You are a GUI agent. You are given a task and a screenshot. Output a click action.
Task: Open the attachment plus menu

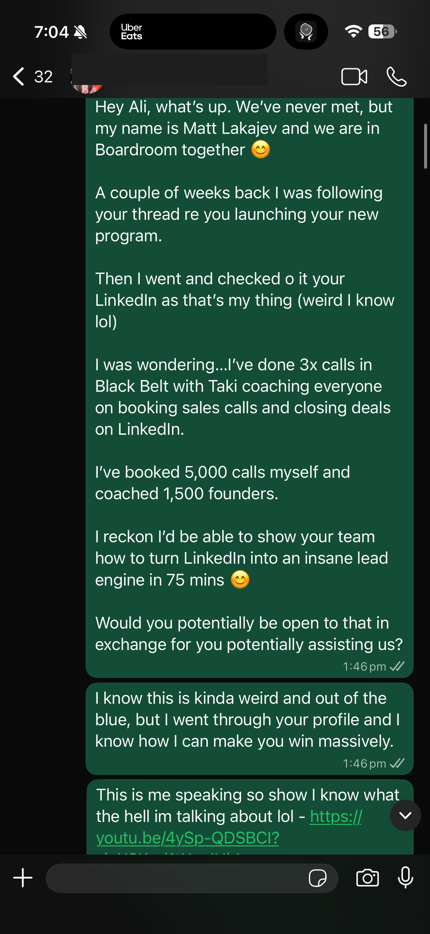23,878
